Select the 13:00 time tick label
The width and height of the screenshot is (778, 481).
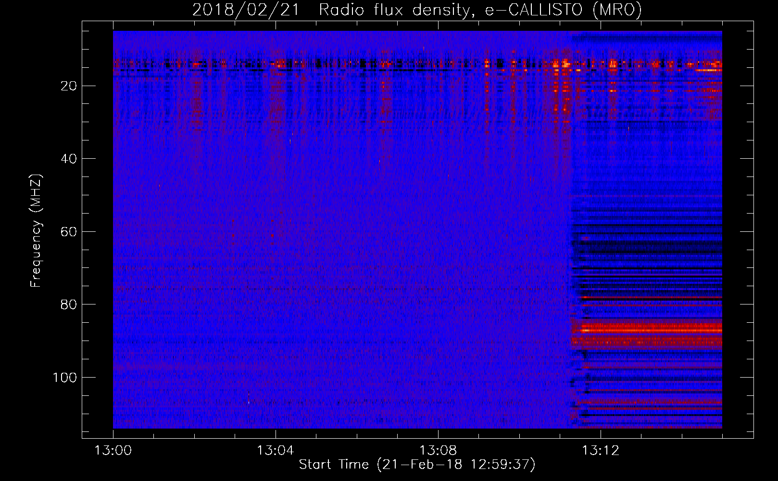113,451
